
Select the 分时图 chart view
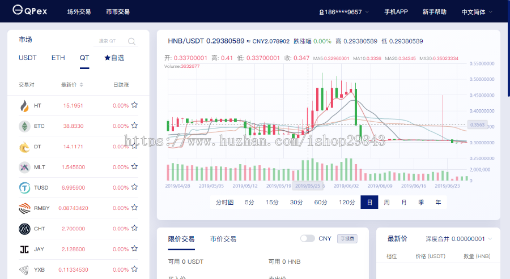coord(225,203)
